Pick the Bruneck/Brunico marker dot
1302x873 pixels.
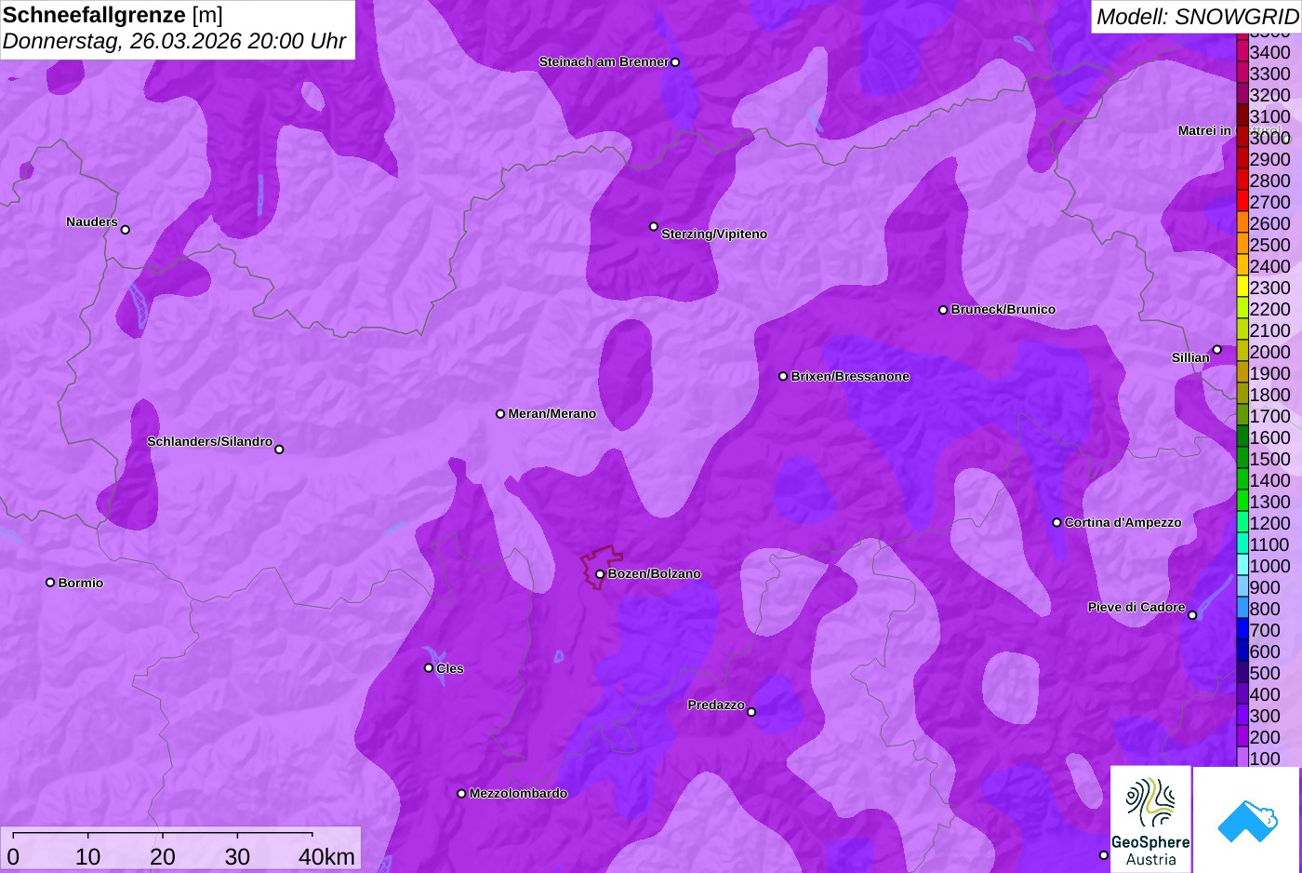(x=943, y=310)
